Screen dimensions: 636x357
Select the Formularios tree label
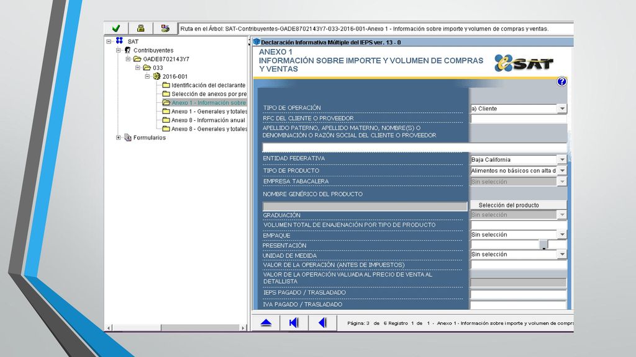[150, 138]
